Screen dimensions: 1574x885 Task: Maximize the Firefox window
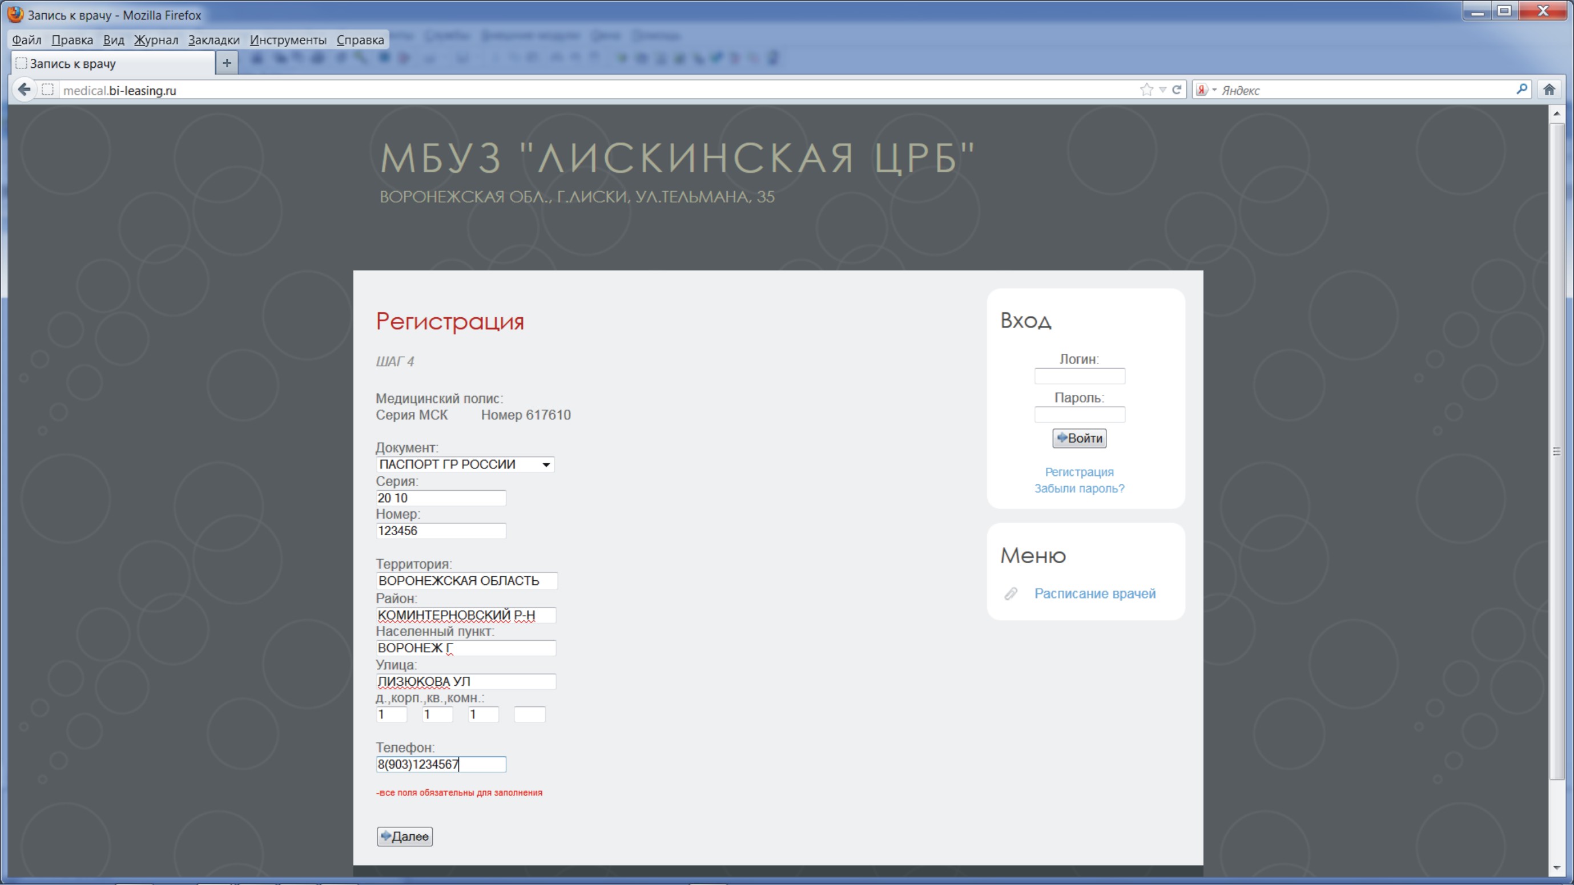[1505, 11]
